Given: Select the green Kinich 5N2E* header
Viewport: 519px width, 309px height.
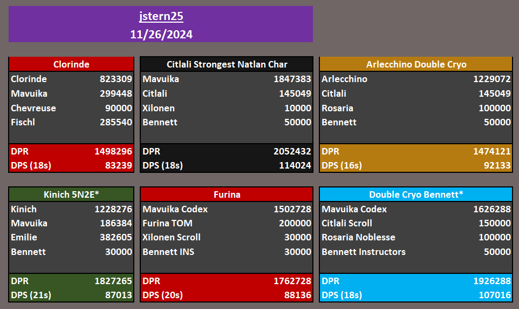Looking at the screenshot, I should coord(71,194).
